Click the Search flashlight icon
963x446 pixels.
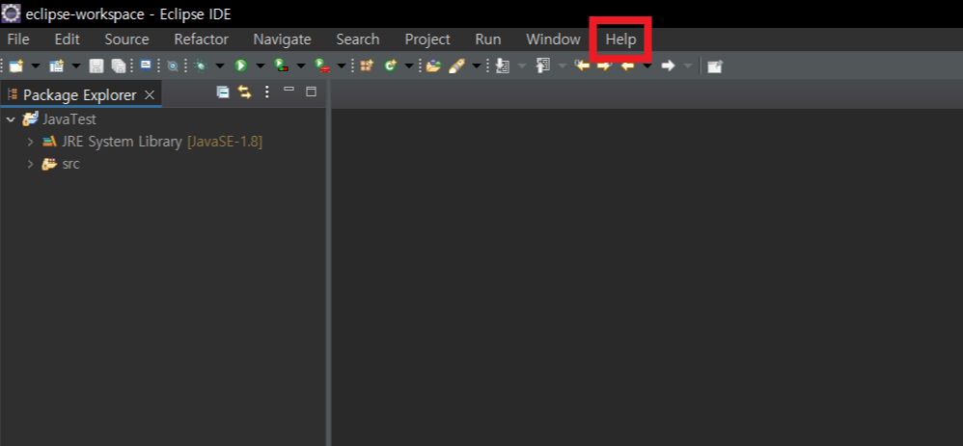pos(456,66)
